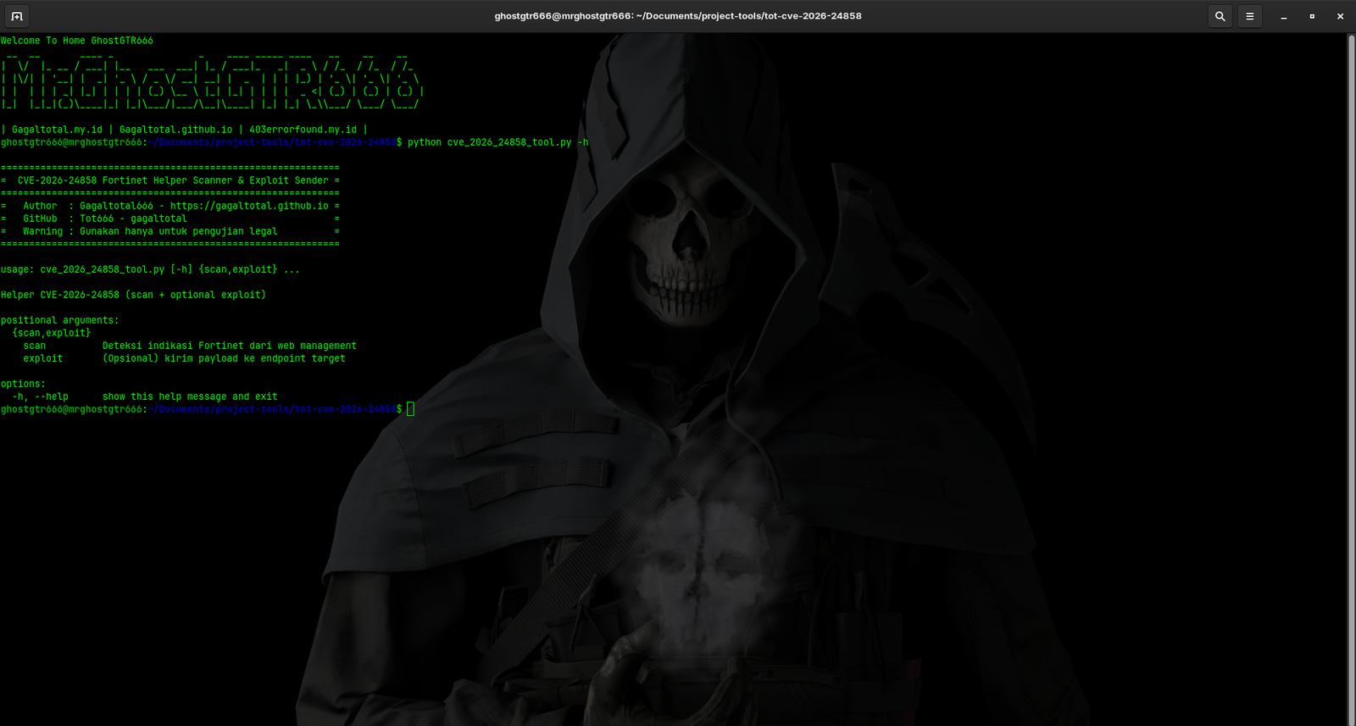Click the '403errorfound.my.id' text
The width and height of the screenshot is (1356, 726).
(303, 130)
